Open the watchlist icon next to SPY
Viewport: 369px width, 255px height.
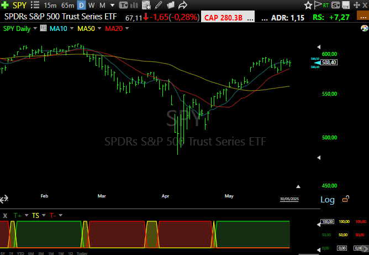[x=35, y=5]
